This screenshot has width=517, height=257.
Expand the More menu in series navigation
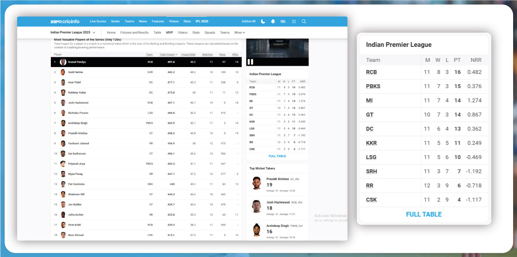click(x=240, y=33)
